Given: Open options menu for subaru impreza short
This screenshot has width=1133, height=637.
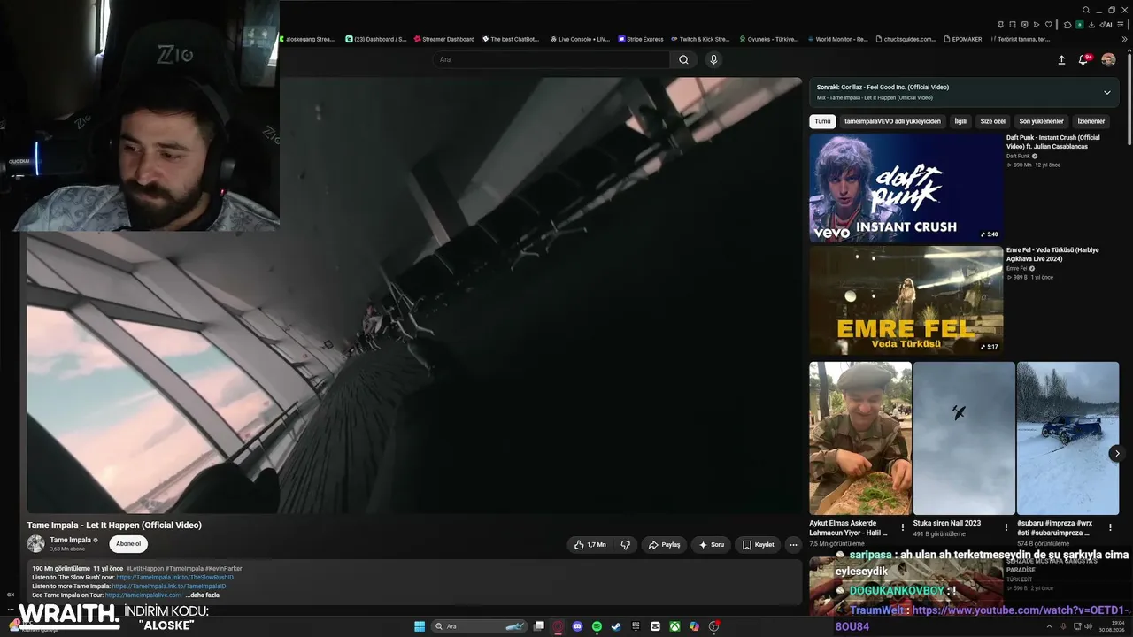Looking at the screenshot, I should pos(1110,527).
